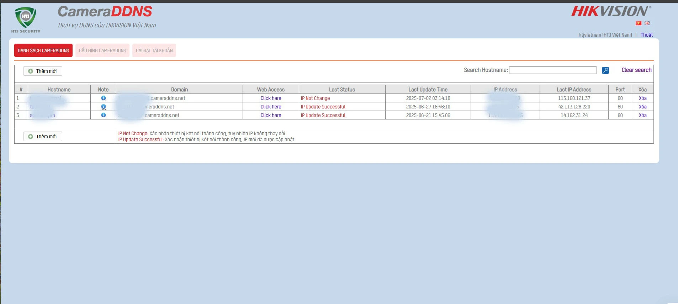Delete row 2 using the Xóa link
Screen dimensions: 678x304
(642, 107)
